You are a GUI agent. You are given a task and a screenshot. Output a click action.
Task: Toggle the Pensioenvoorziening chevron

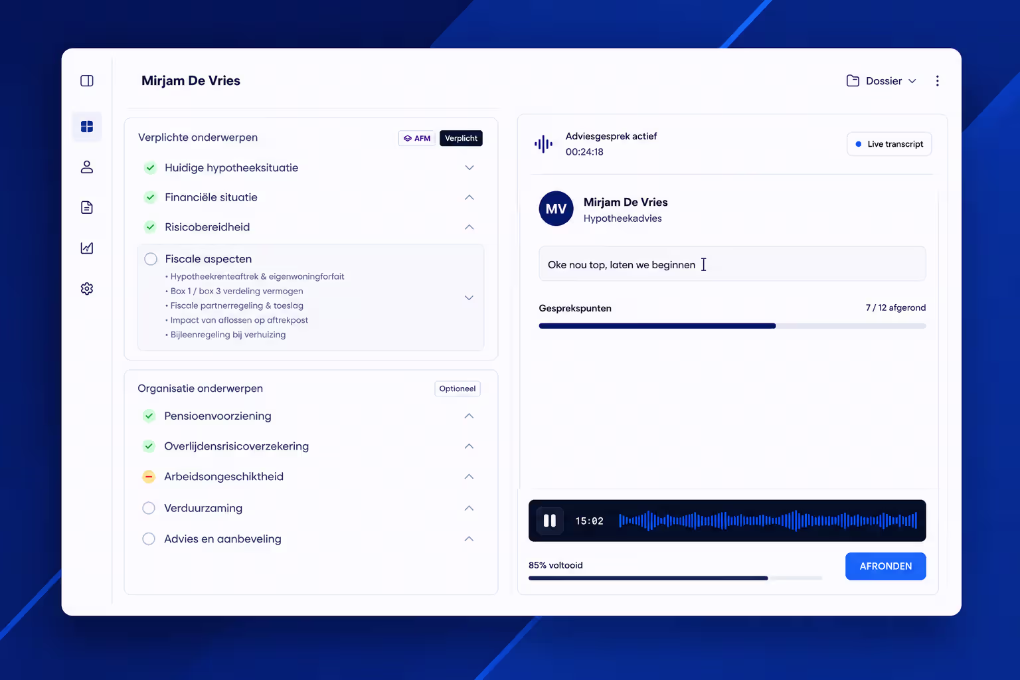pos(469,416)
